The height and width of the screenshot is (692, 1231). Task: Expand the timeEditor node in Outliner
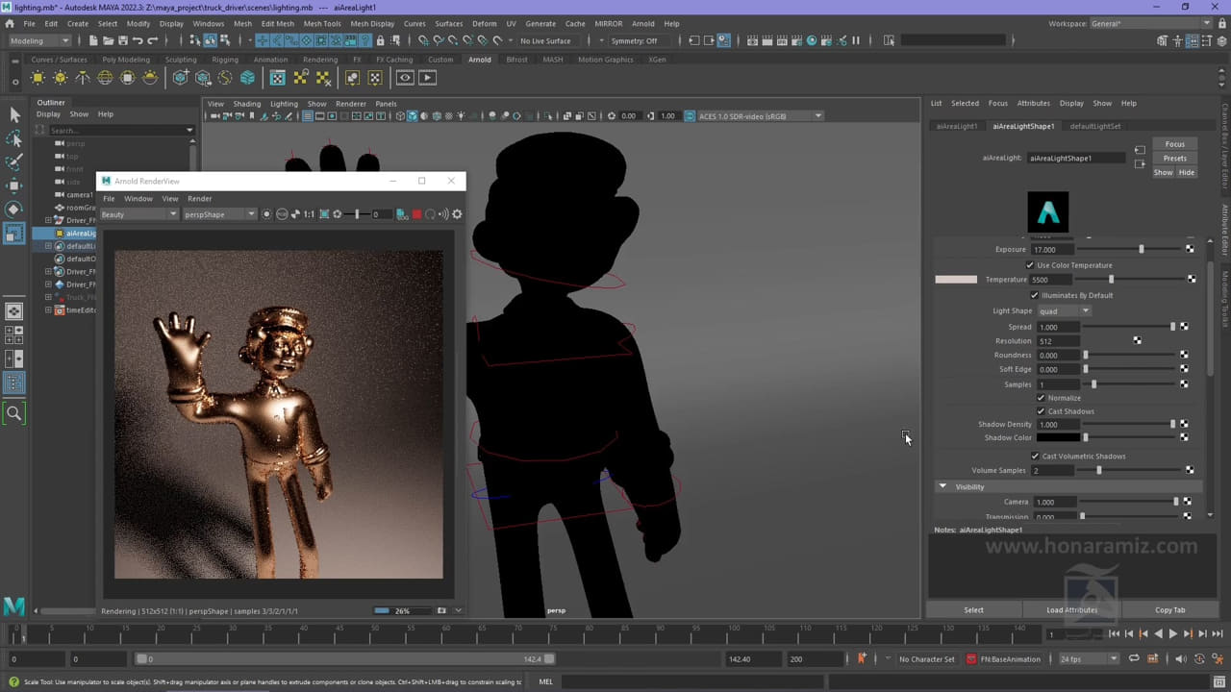click(48, 310)
